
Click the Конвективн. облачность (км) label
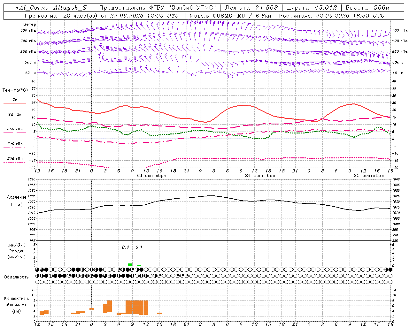point(16,305)
